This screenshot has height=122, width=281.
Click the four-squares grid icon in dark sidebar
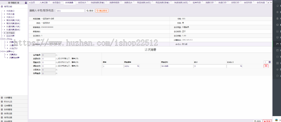point(278,63)
